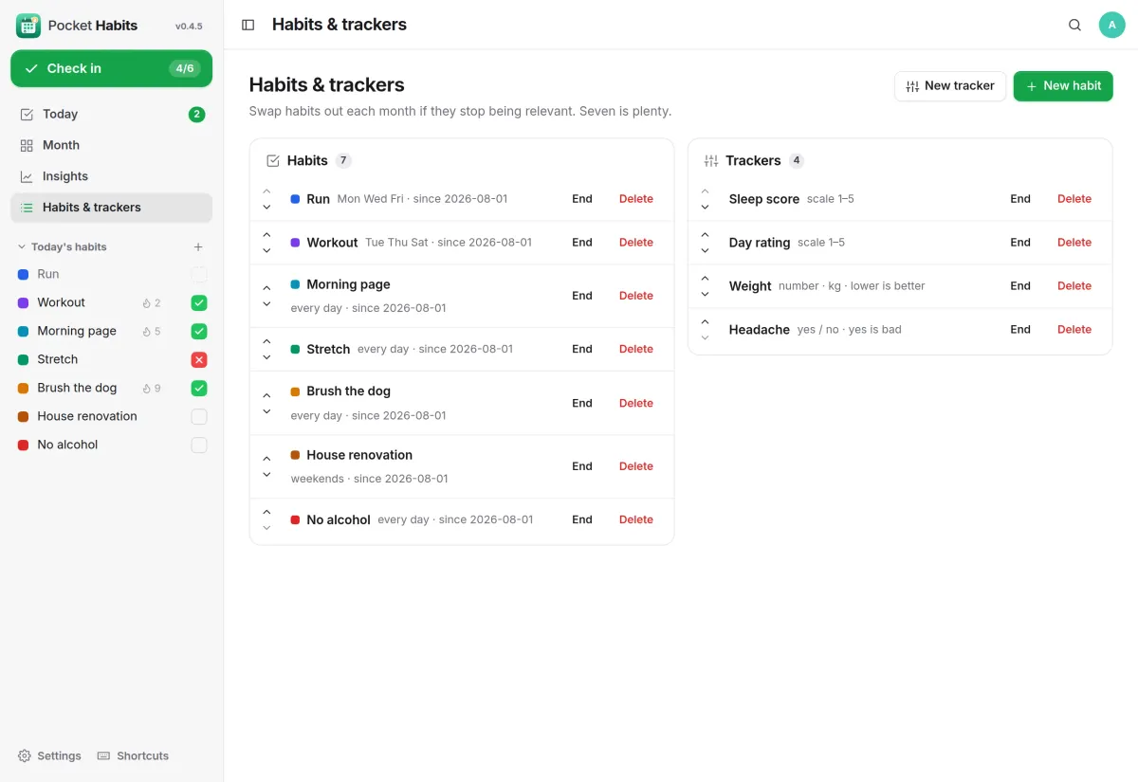Open the Shortcuts panel
This screenshot has width=1138, height=782.
pos(134,756)
